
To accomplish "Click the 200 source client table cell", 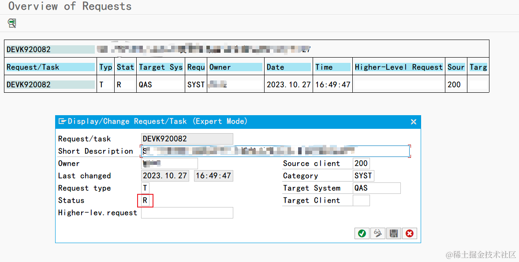I will pyautogui.click(x=456, y=85).
